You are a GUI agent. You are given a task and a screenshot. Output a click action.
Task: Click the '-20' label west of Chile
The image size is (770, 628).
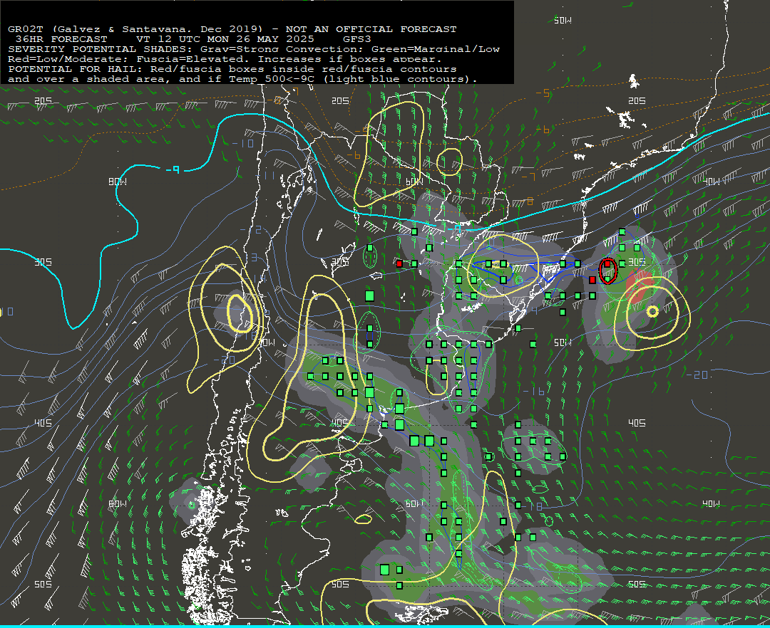[x=225, y=360]
